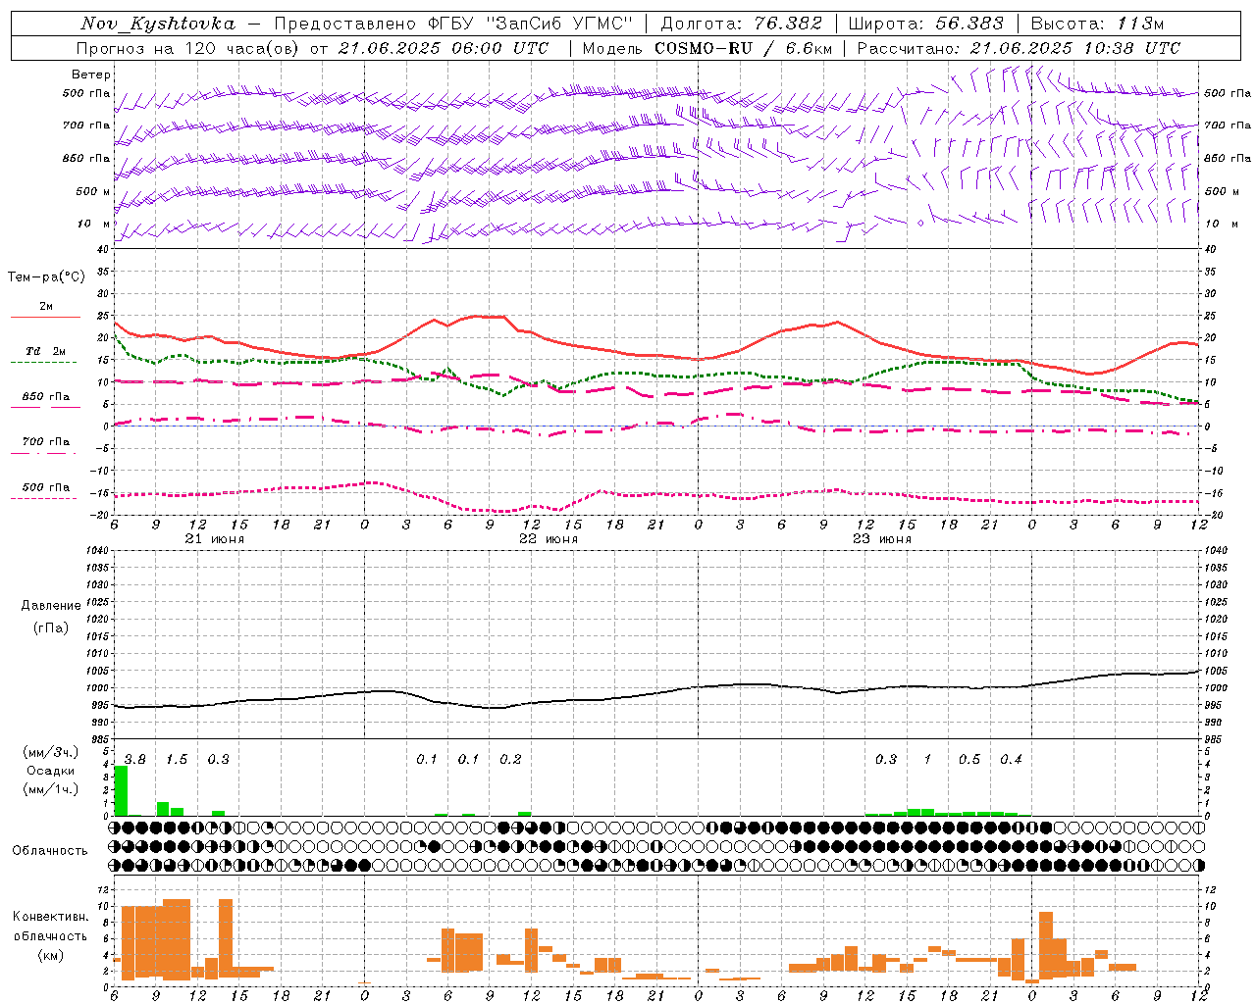Click the '1.5' precipitation amount value

click(x=176, y=759)
